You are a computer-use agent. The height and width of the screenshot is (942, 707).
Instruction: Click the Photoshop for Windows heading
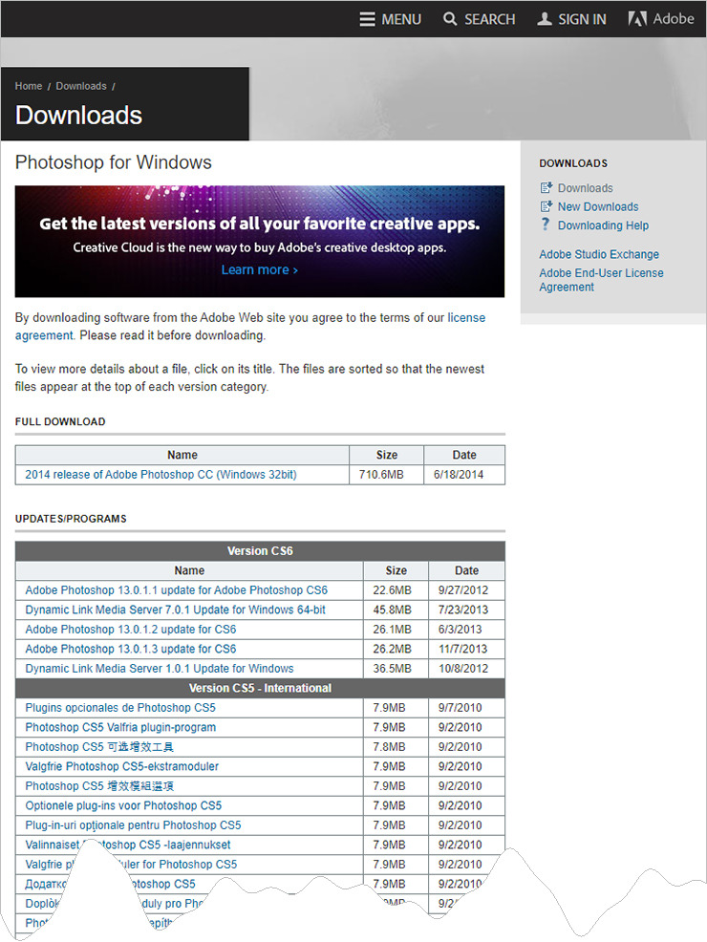point(114,162)
